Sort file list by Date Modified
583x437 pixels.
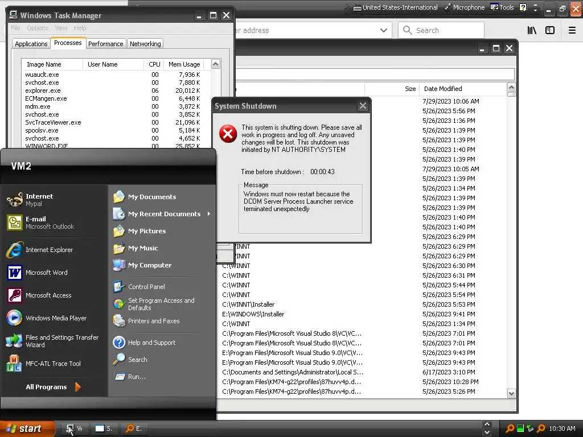(x=462, y=89)
